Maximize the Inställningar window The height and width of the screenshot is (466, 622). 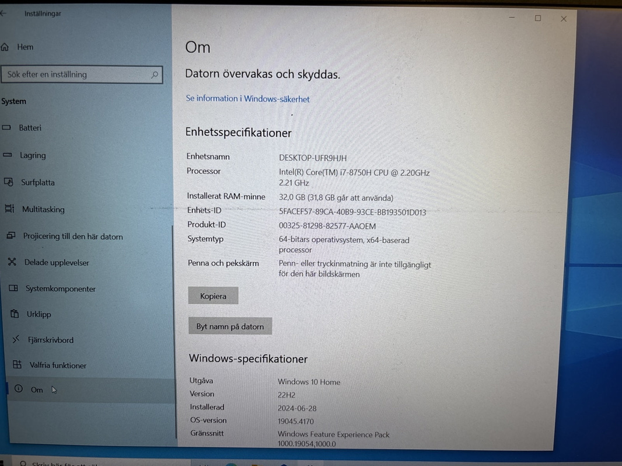537,18
